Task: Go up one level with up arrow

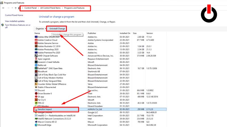Action: (x=16, y=8)
